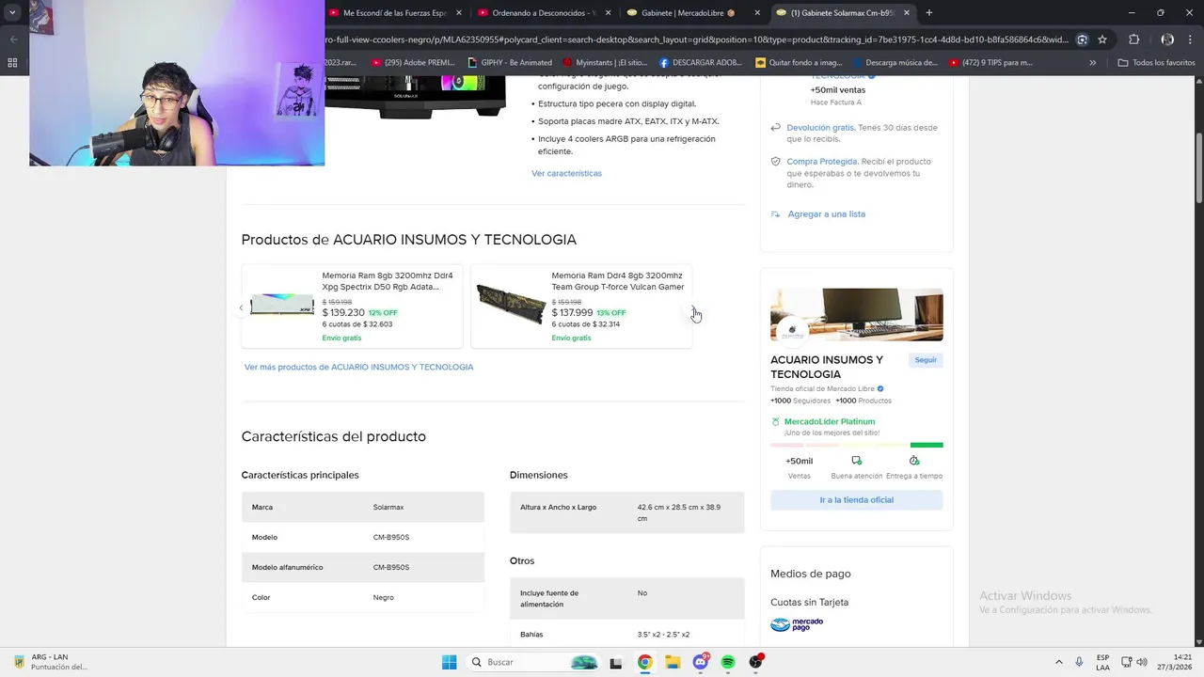Open volume control in system tray
Image resolution: width=1204 pixels, height=677 pixels.
click(x=1142, y=662)
